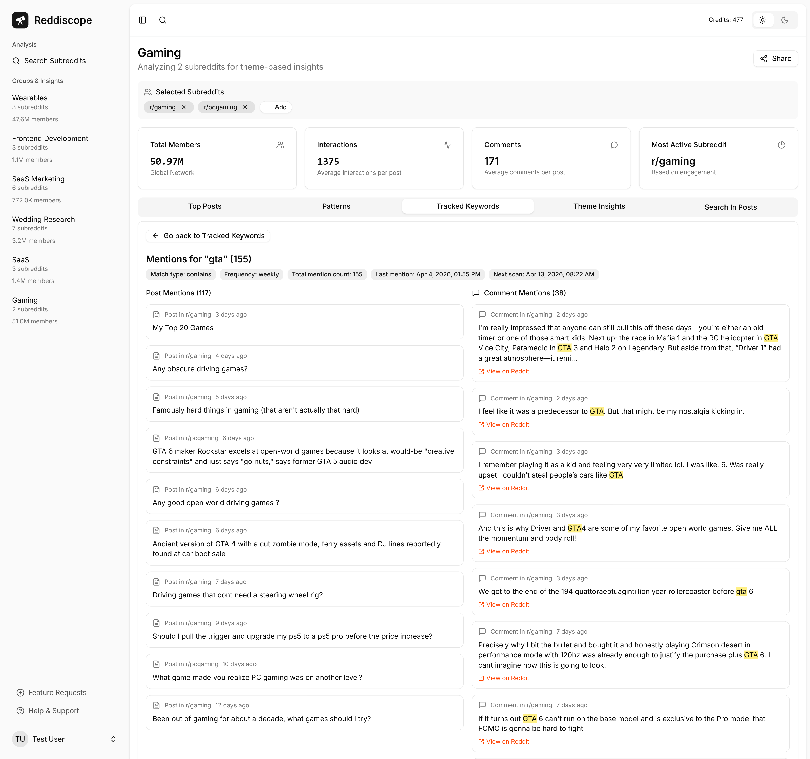Enable light mode with the sun toggle
Screen dimensions: 810x759
click(x=762, y=20)
